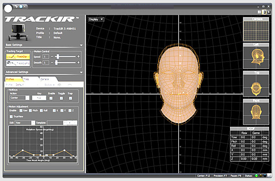Toggle the Pitch enable checkbox
The image size is (275, 181).
point(31,111)
